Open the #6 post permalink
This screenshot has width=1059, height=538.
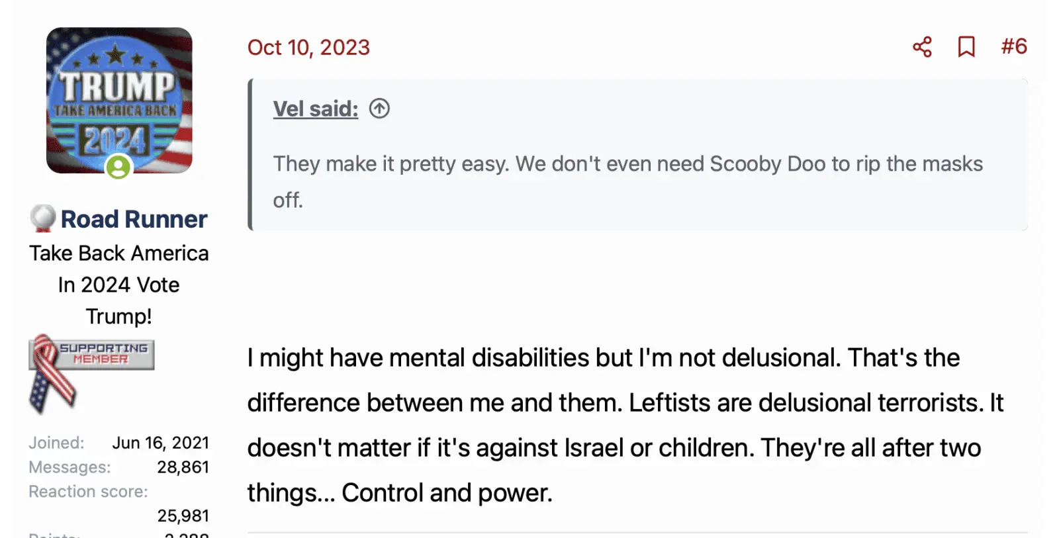(x=1013, y=46)
